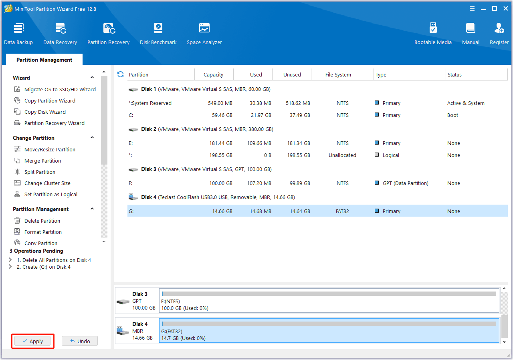The image size is (513, 360).
Task: Select Disk 3 header row in list
Action: coord(317,169)
